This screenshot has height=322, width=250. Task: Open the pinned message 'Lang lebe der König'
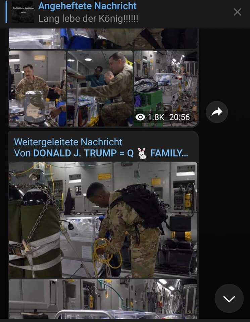point(88,19)
